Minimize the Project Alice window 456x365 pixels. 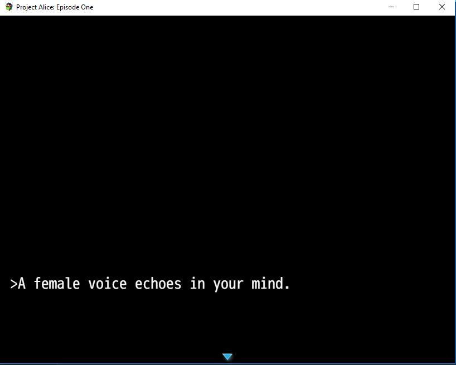[391, 7]
